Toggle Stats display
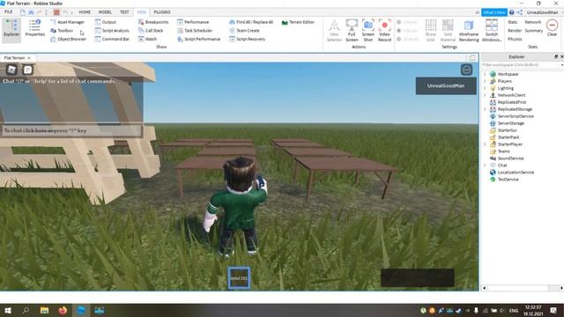Viewport: 564px width, 317px height. (513, 22)
